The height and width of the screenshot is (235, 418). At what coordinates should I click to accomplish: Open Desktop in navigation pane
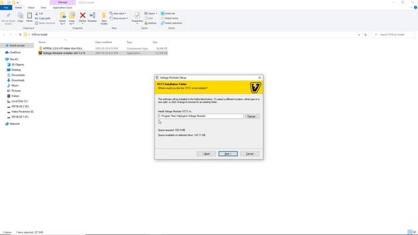(16, 70)
